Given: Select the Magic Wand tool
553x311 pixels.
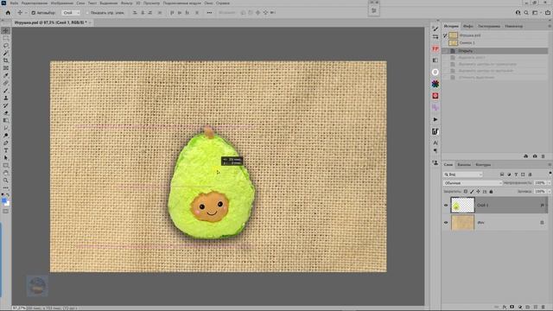Looking at the screenshot, I should coord(6,54).
